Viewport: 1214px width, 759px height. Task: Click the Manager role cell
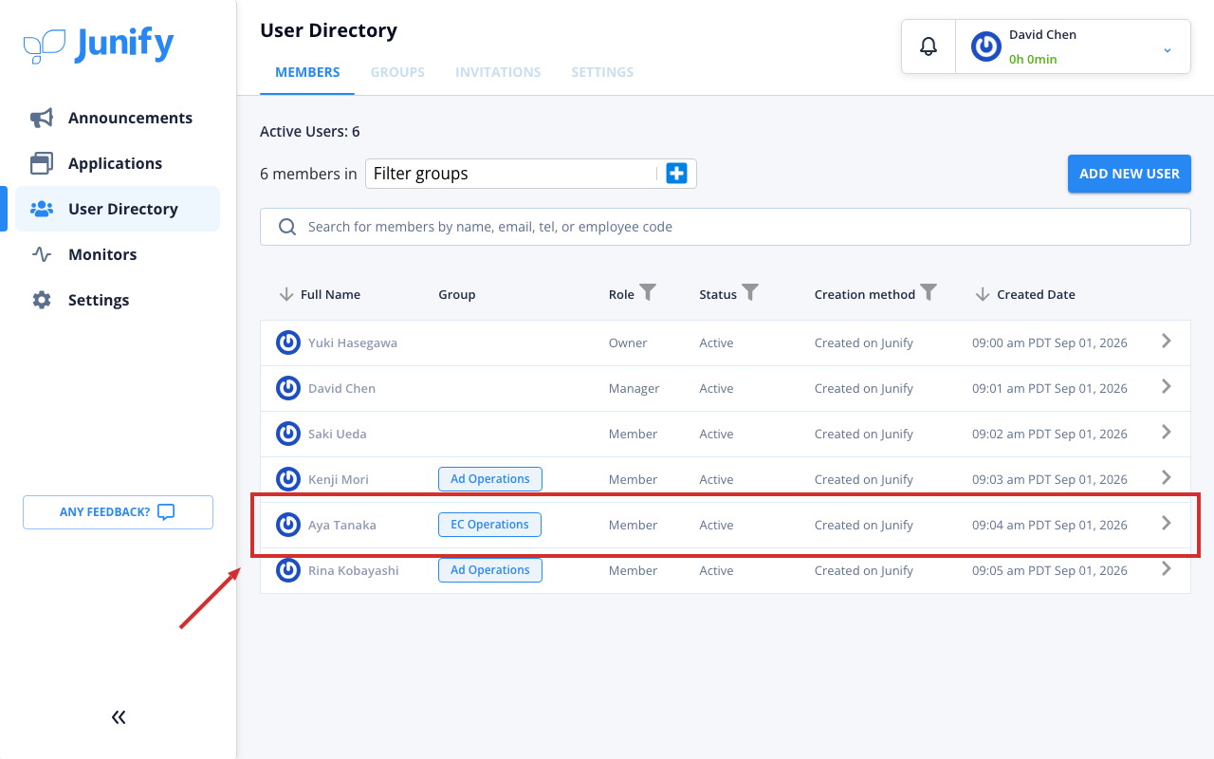(635, 388)
